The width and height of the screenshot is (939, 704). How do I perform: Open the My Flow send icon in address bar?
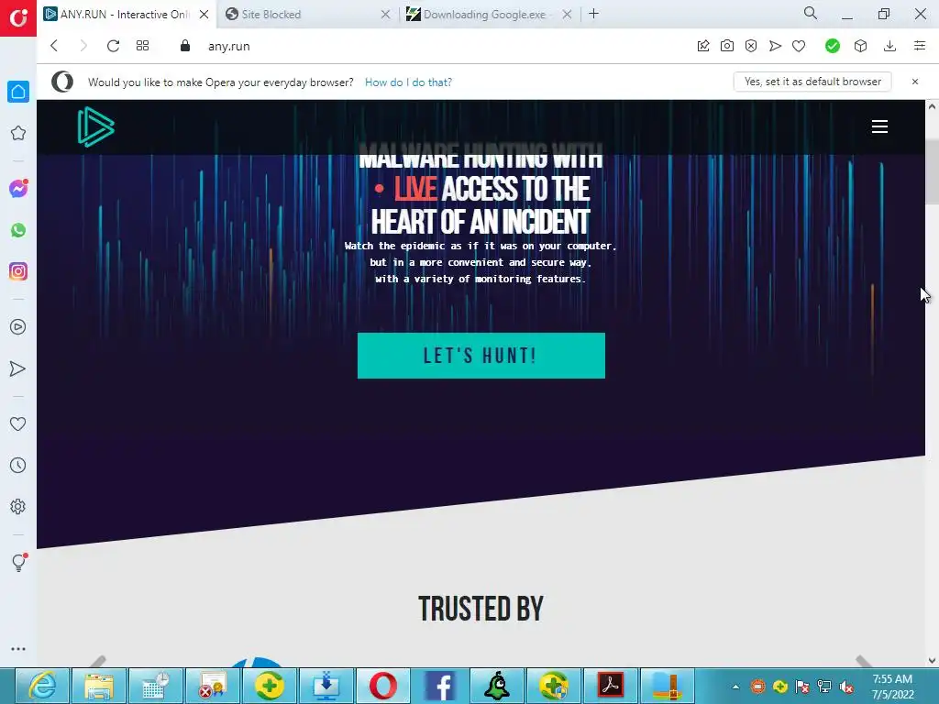tap(775, 46)
